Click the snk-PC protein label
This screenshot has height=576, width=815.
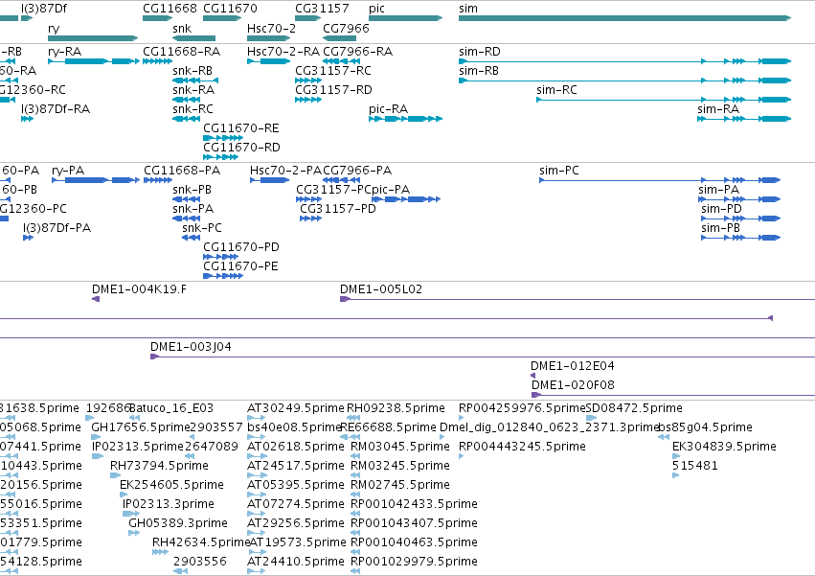[x=202, y=228]
